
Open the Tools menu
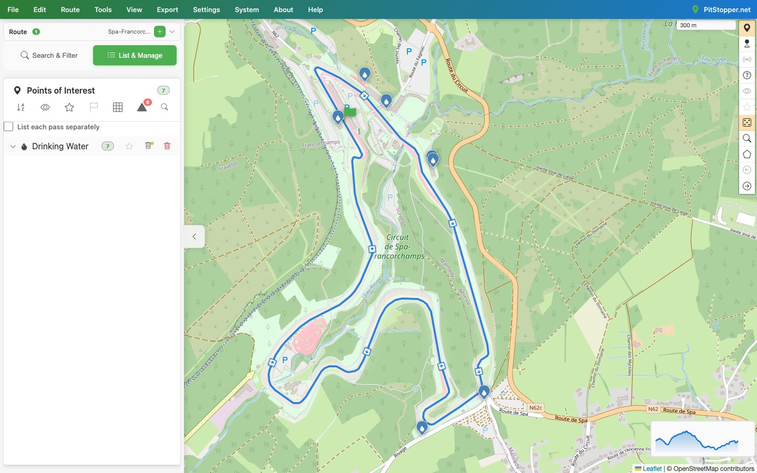coord(103,9)
